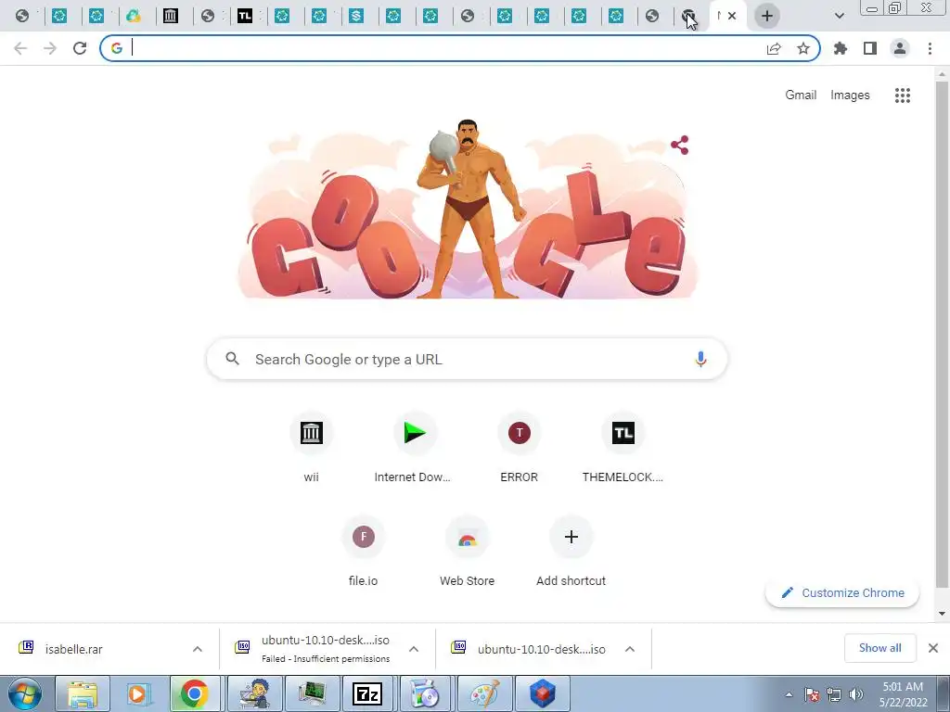Open the Google apps grid
This screenshot has height=712, width=950.
pyautogui.click(x=903, y=95)
